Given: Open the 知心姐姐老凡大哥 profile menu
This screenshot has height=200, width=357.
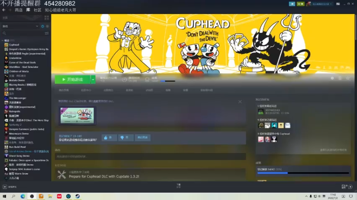Looking at the screenshot, I should click(60, 10).
